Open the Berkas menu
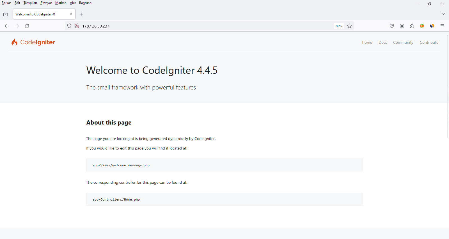The height and width of the screenshot is (239, 449). pyautogui.click(x=6, y=3)
